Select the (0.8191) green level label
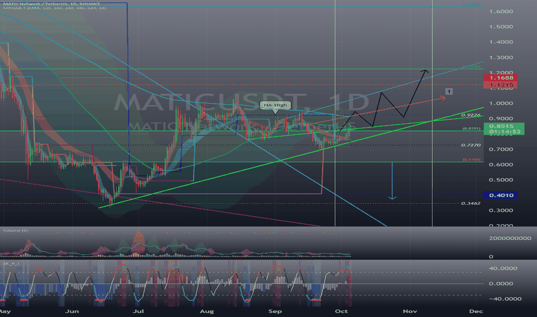 [x=471, y=129]
